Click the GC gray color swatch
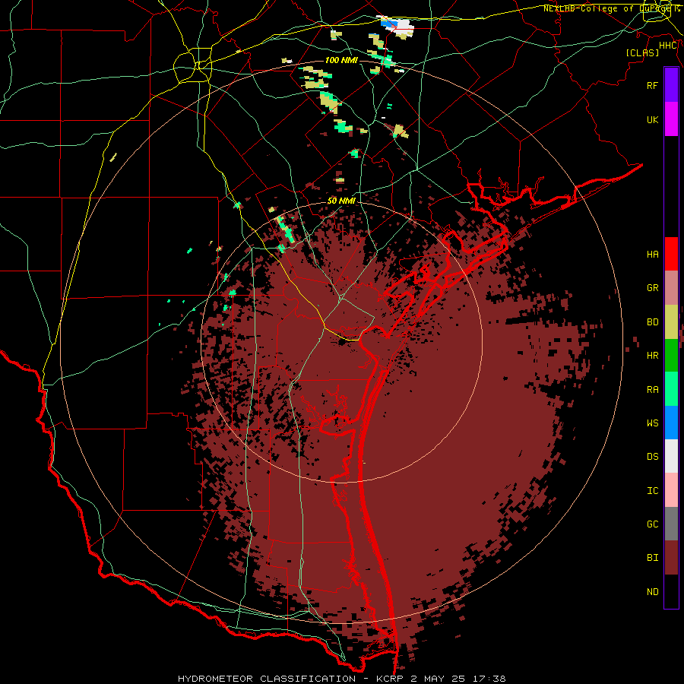This screenshot has height=684, width=684. pyautogui.click(x=671, y=524)
